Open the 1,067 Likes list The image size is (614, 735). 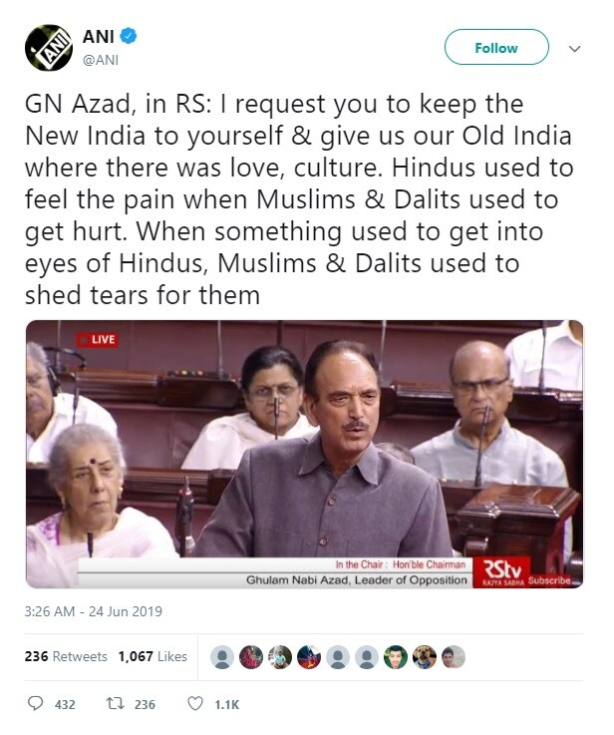[153, 657]
